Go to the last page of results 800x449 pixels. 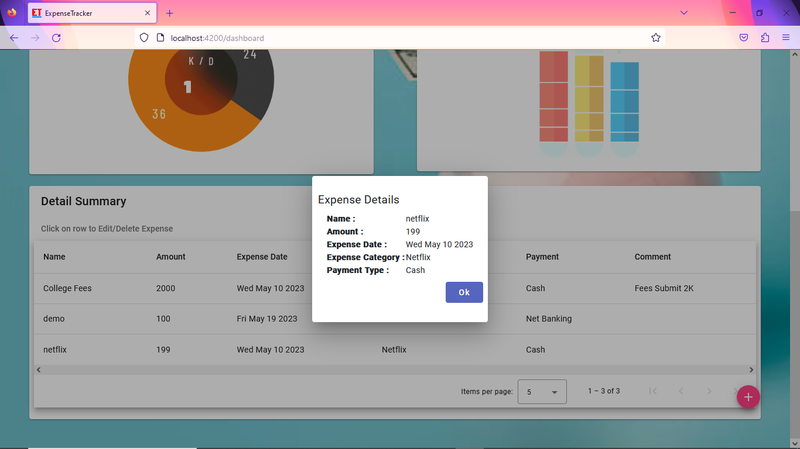click(737, 391)
